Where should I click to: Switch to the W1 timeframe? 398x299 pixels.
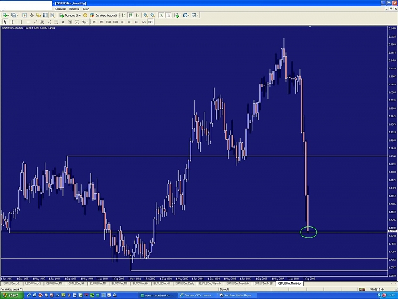click(144, 22)
